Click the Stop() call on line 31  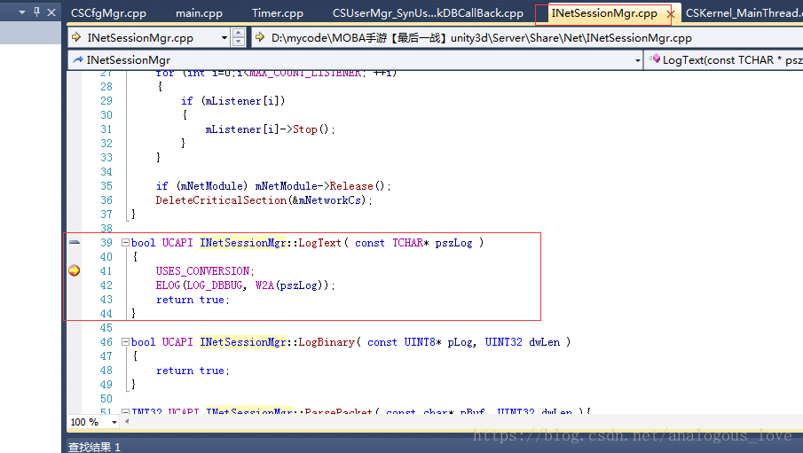[311, 129]
